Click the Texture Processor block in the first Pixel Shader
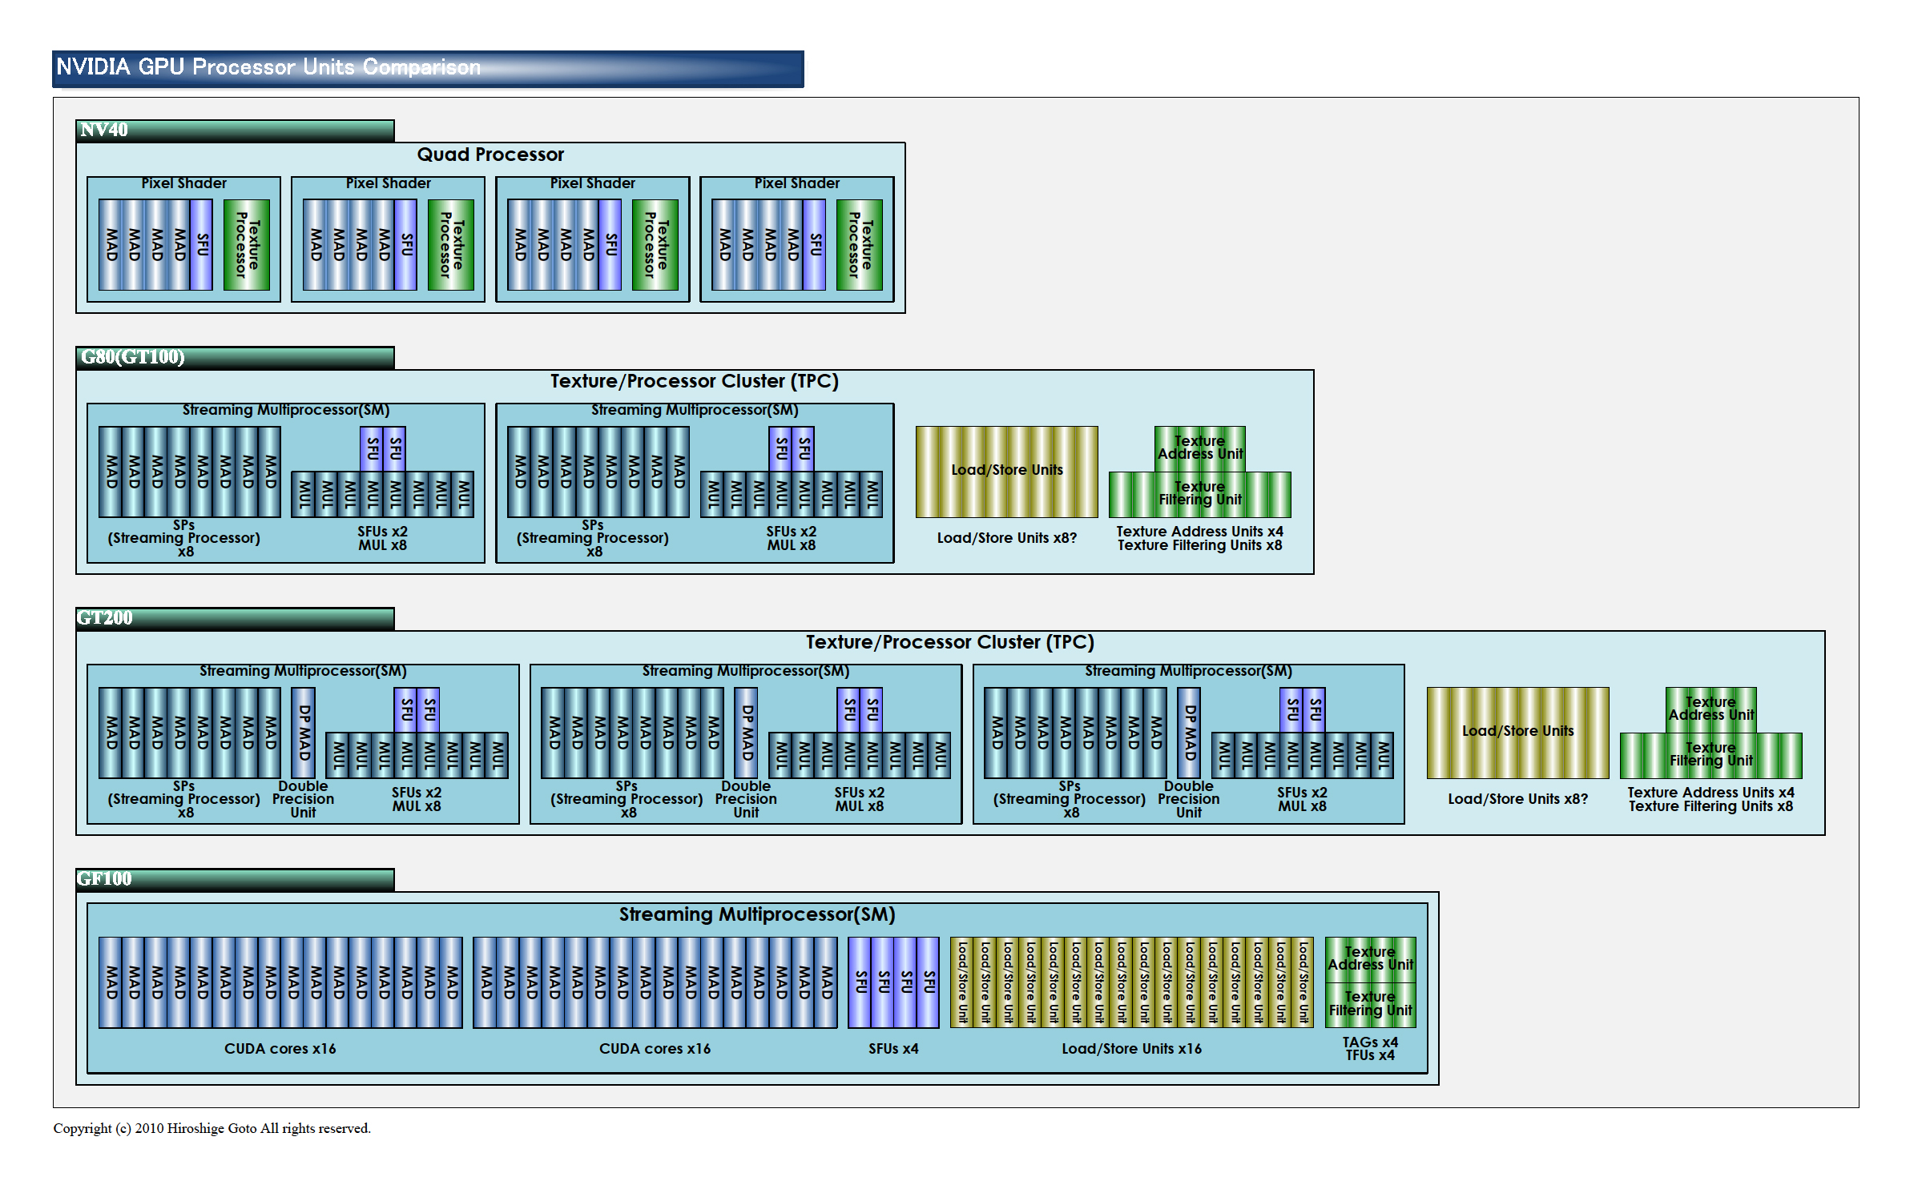Viewport: 1926px width, 1201px height. tap(247, 245)
